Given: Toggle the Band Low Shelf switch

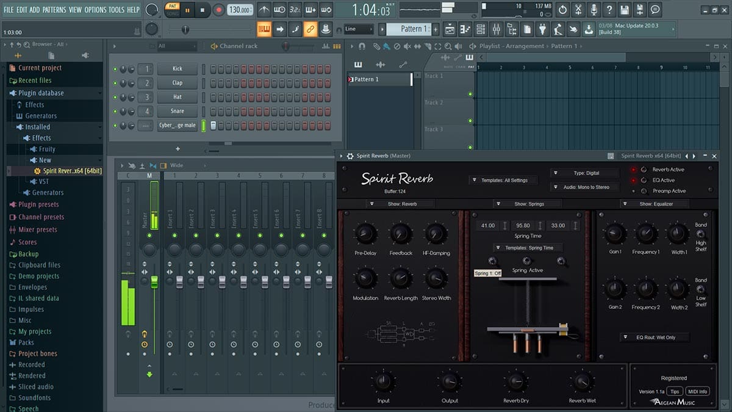Looking at the screenshot, I should pos(701,289).
